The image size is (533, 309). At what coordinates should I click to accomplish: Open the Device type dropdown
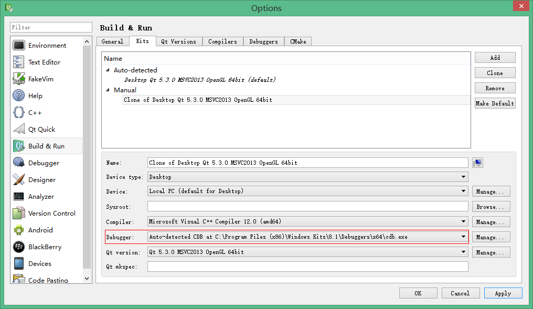click(x=463, y=177)
